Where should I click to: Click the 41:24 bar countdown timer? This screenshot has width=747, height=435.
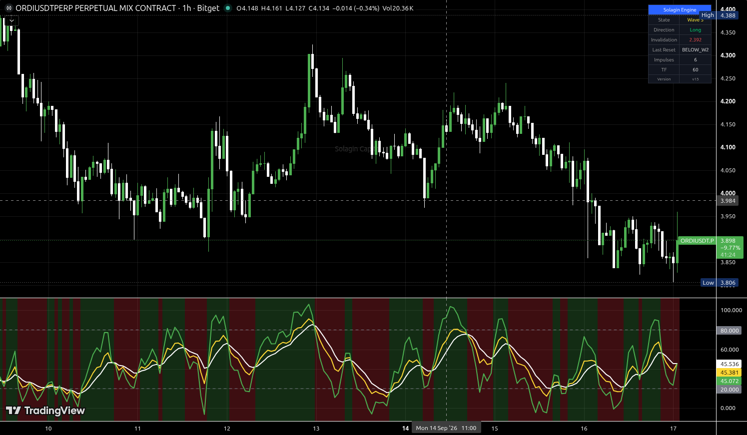click(728, 255)
